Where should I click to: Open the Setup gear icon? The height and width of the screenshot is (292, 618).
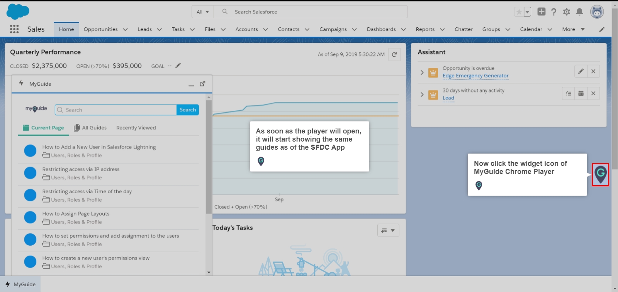click(567, 12)
